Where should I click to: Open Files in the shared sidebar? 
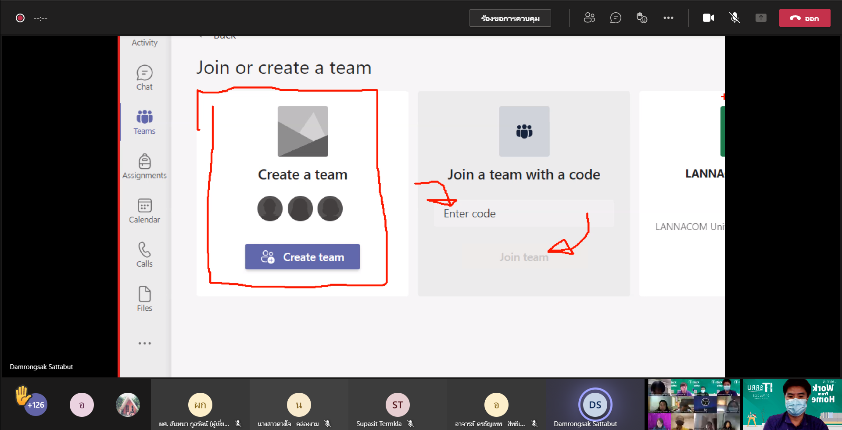(x=144, y=299)
